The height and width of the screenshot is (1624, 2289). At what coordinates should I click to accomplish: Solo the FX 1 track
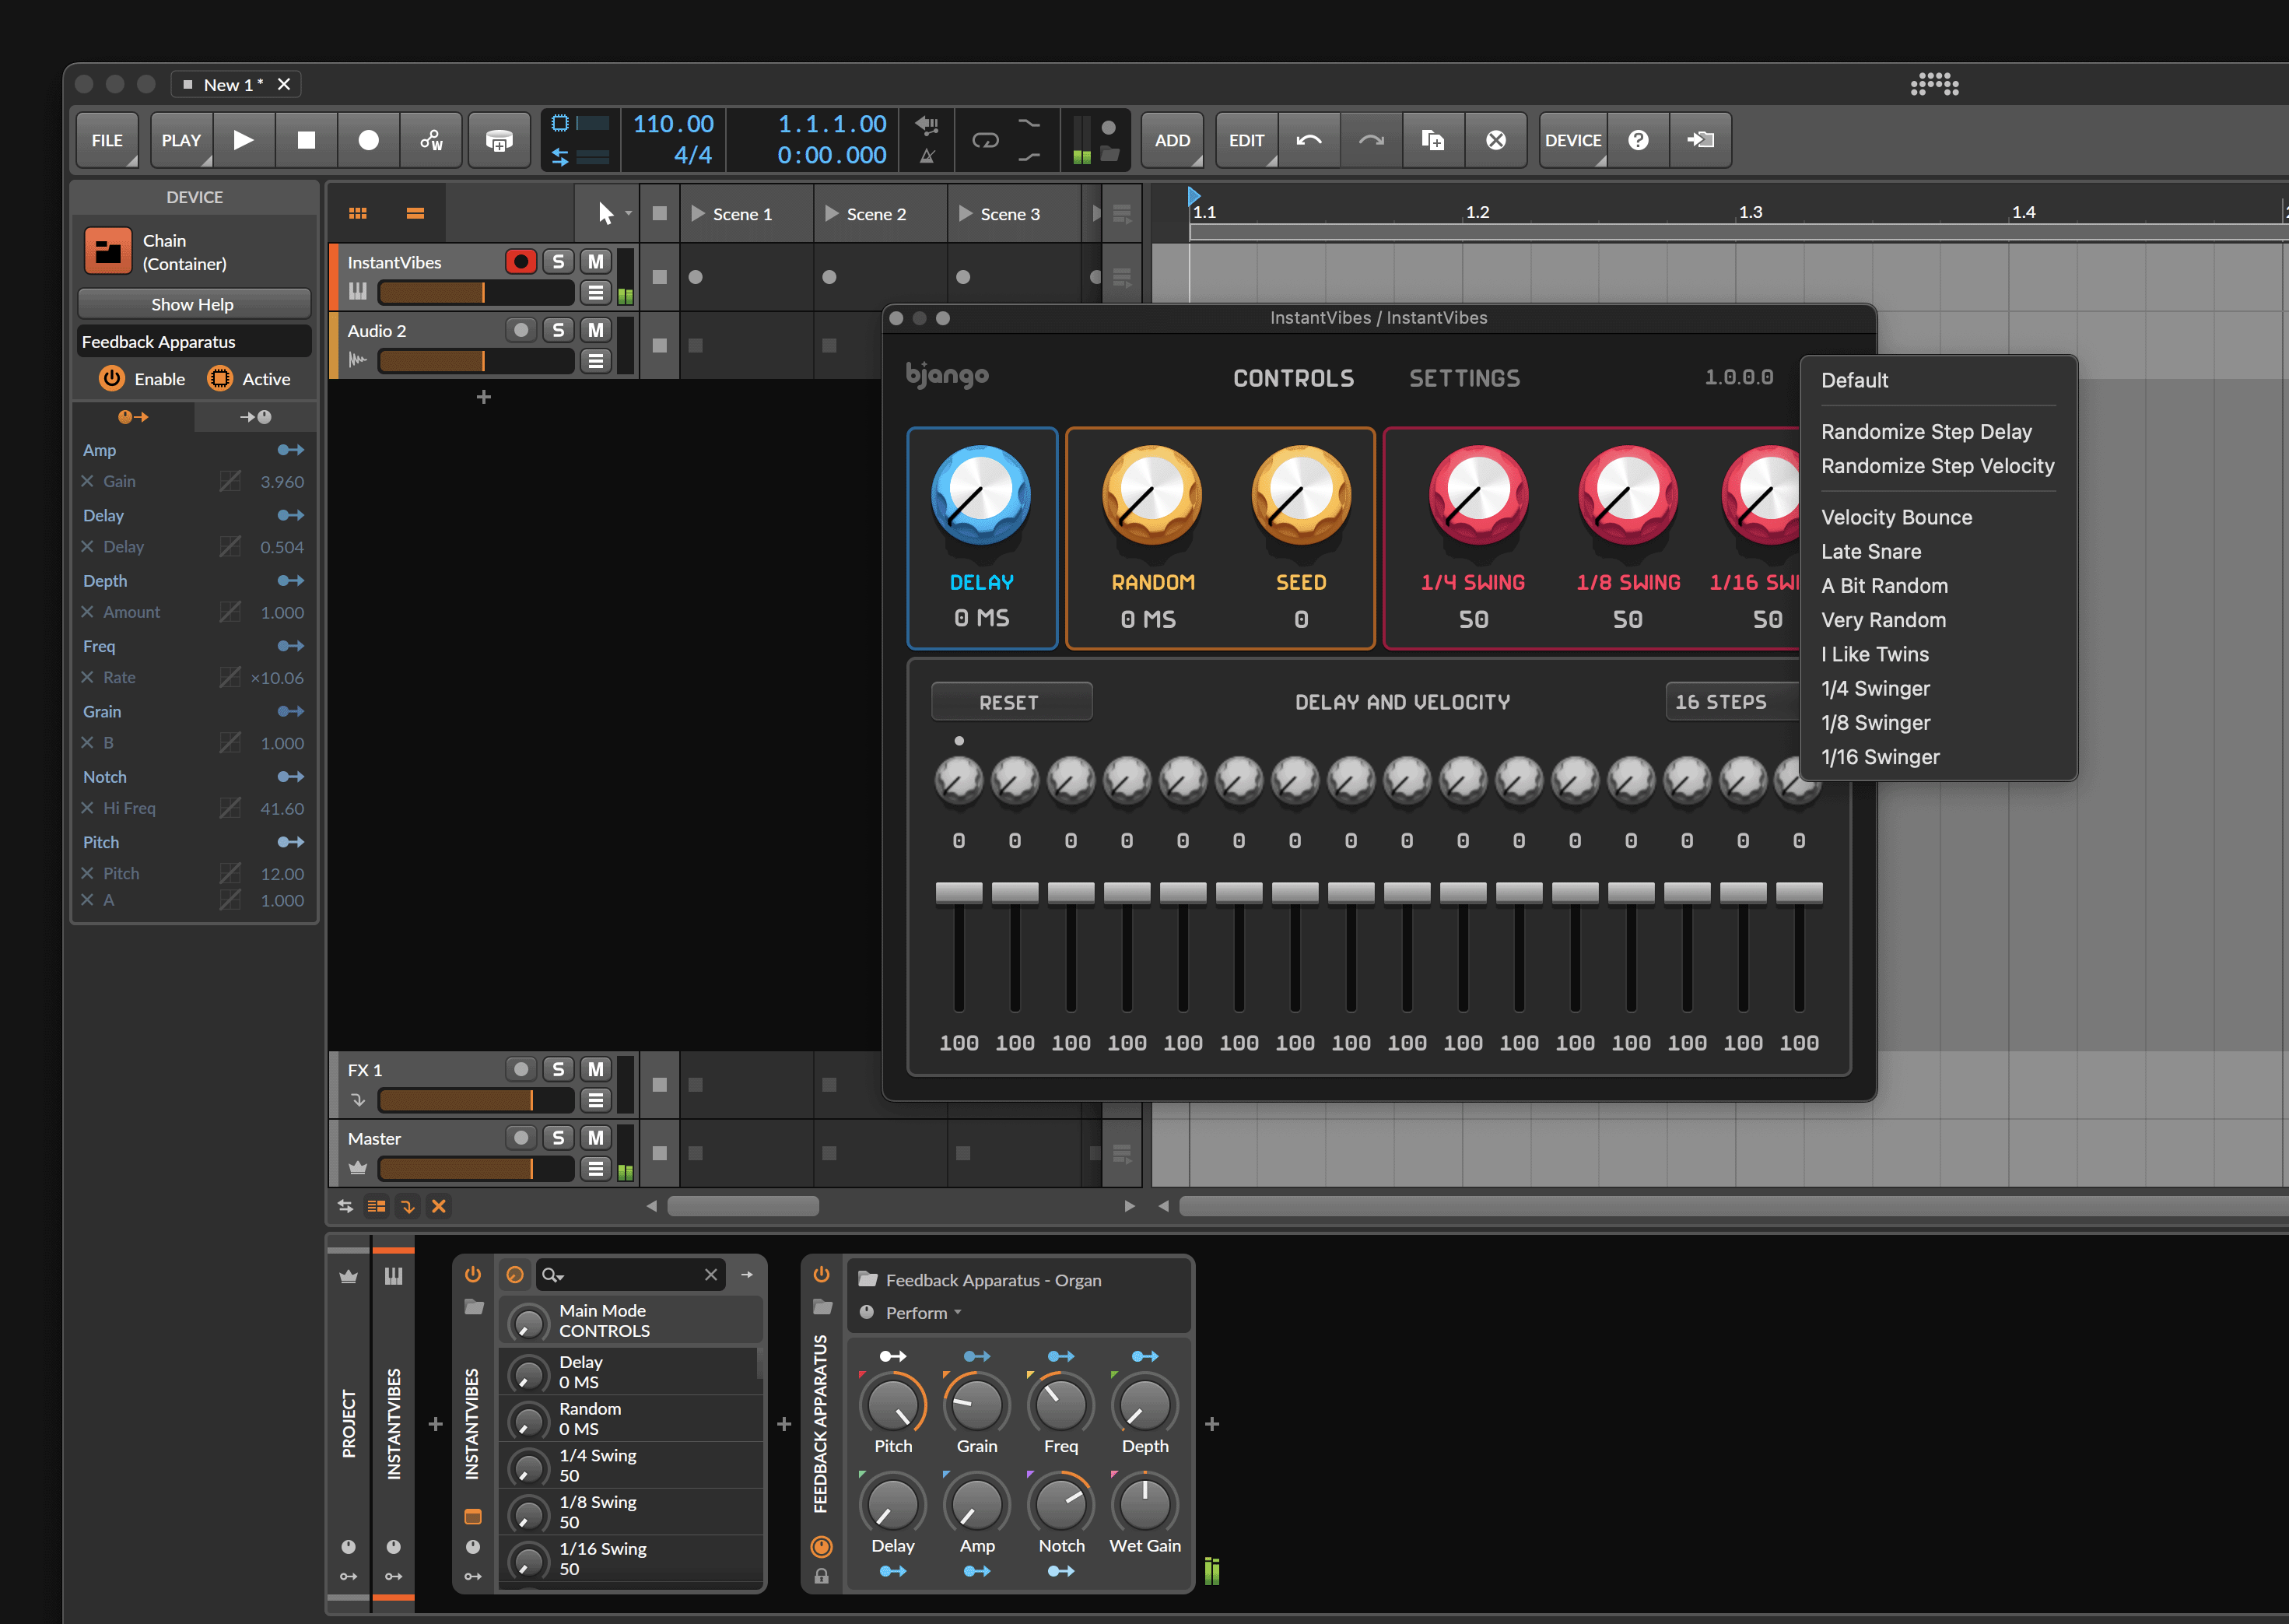tap(559, 1069)
